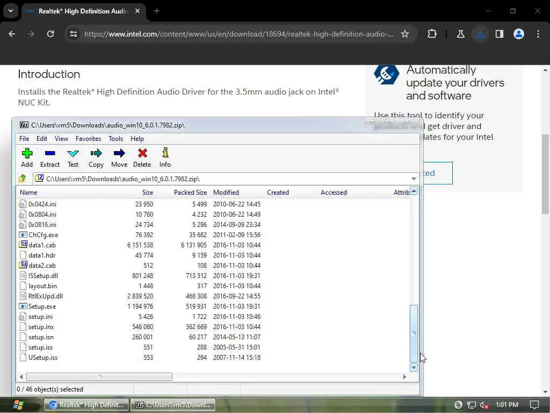The height and width of the screenshot is (413, 550).
Task: Open the File menu in 7-Zip
Action: click(x=24, y=139)
